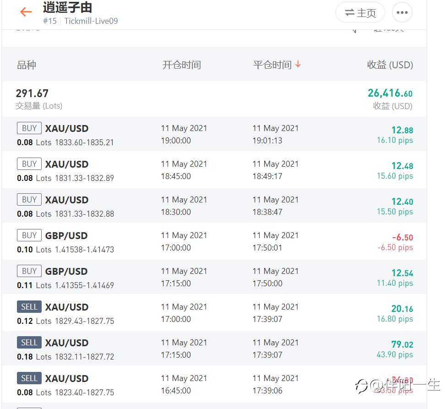Click BUY tag of GBP/USD 0.11 Lots trade
This screenshot has width=445, height=409.
click(29, 271)
